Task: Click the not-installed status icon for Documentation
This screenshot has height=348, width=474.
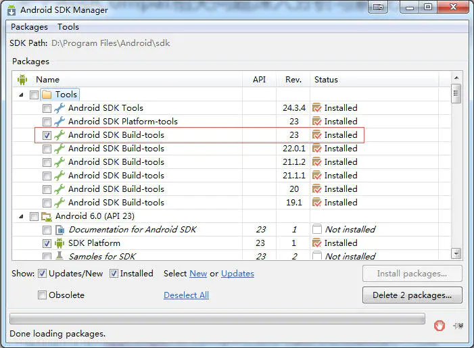Action: click(317, 229)
